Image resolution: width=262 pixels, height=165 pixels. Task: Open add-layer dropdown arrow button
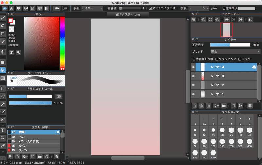(x=216, y=106)
